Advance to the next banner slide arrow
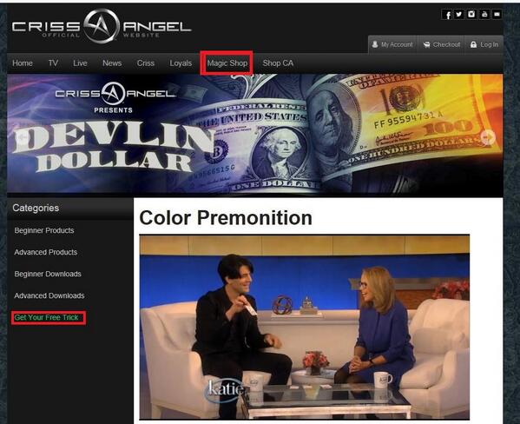 [488, 136]
